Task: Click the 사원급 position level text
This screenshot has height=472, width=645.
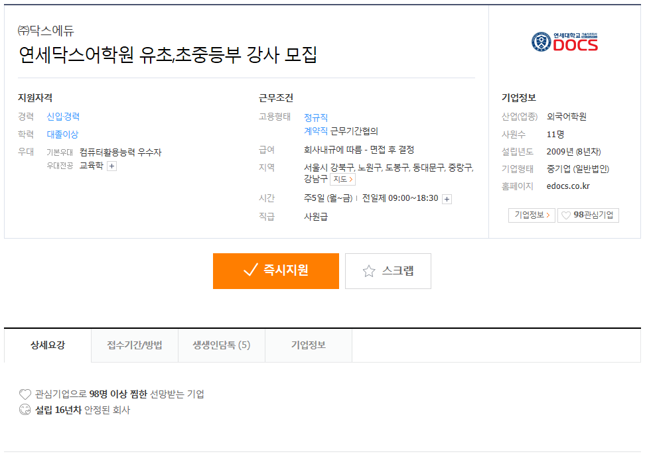Action: pyautogui.click(x=316, y=217)
